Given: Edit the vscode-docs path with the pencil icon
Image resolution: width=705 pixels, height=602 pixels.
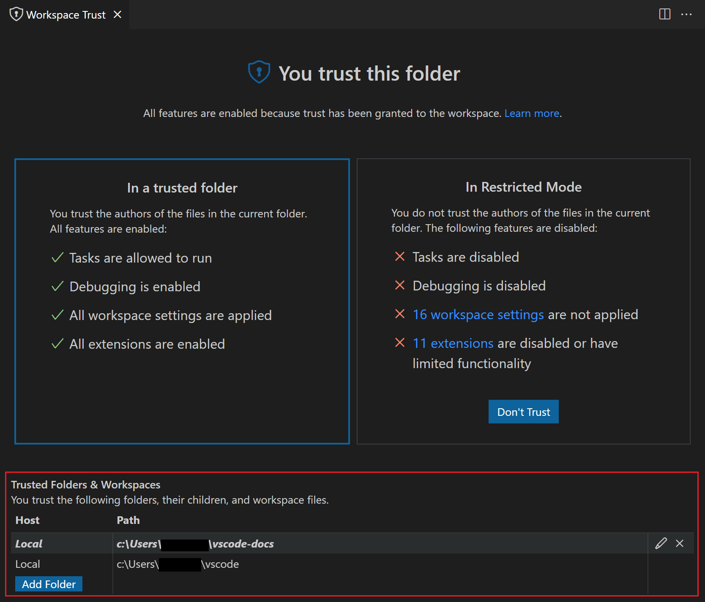Looking at the screenshot, I should 661,544.
